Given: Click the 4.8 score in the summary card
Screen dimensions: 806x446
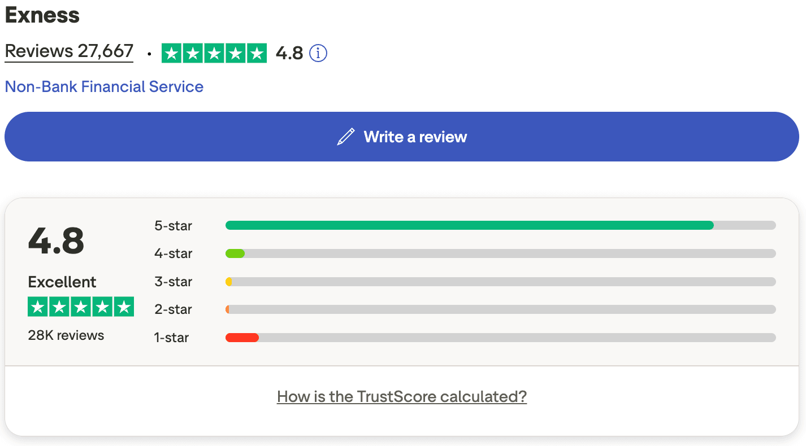Looking at the screenshot, I should click(x=55, y=240).
